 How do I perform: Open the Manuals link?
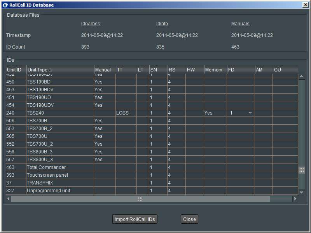click(x=240, y=24)
